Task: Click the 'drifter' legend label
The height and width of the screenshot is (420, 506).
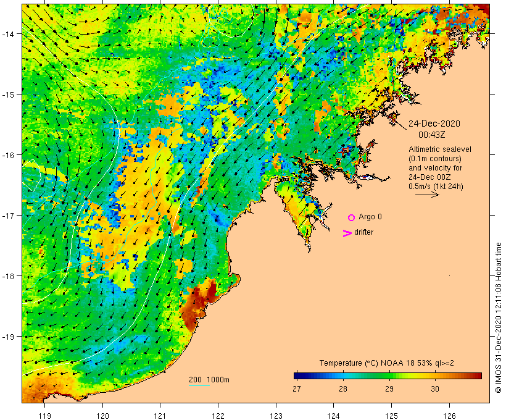Action: click(363, 232)
